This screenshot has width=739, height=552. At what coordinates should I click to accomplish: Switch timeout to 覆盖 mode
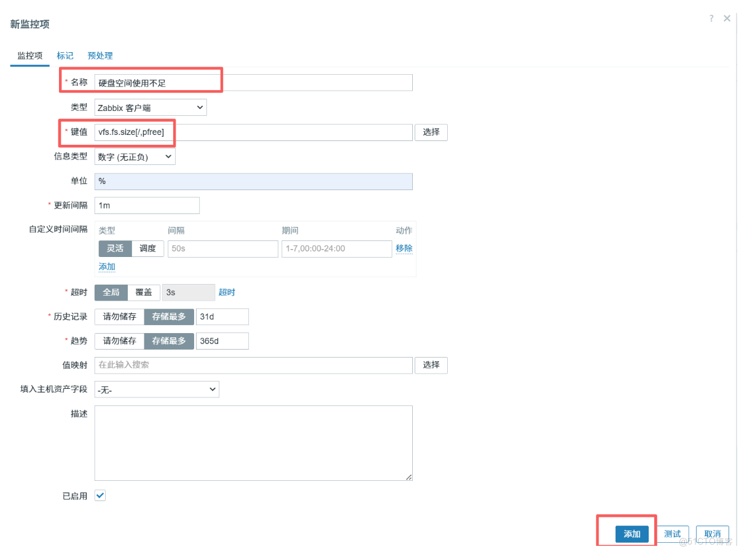pos(144,293)
